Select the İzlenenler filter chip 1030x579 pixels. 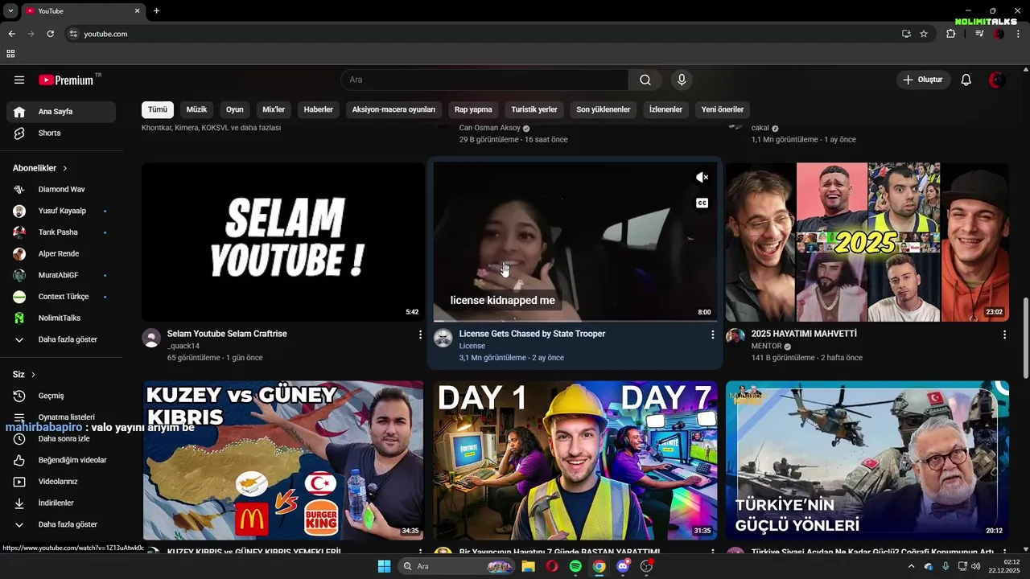click(665, 109)
